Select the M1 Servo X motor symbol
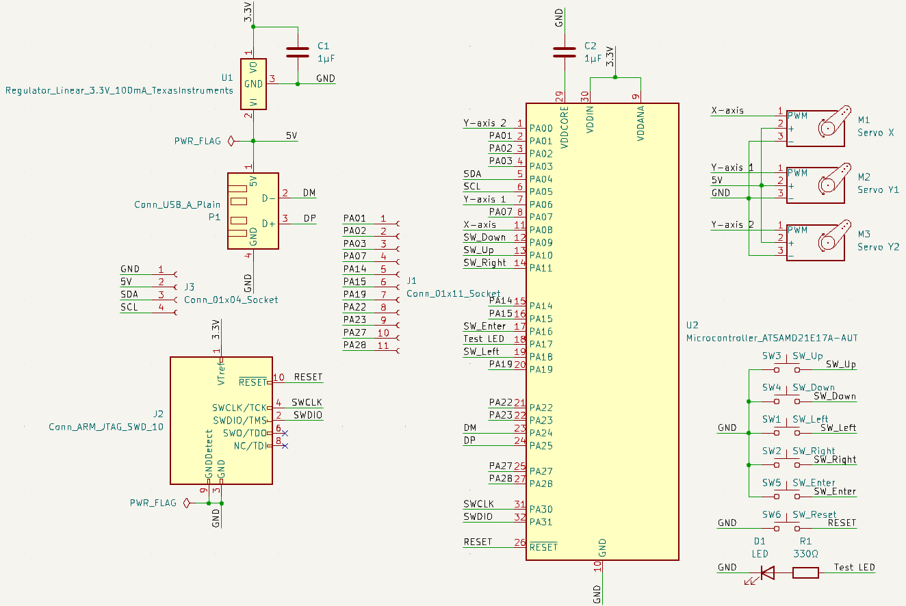 point(818,127)
